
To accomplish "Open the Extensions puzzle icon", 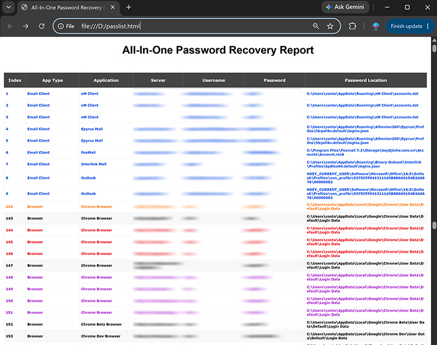I will pos(352,26).
